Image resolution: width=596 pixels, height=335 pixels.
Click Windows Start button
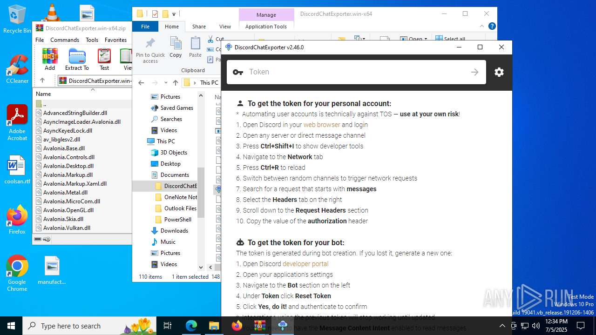pos(11,326)
